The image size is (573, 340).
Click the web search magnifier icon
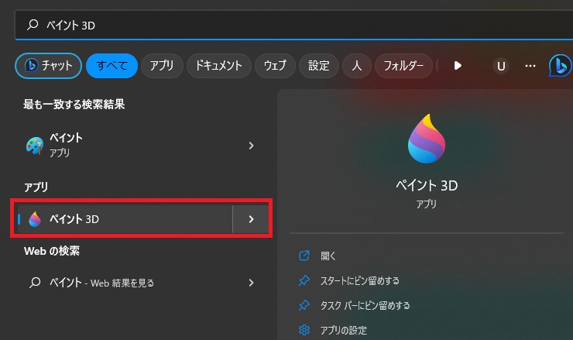point(35,283)
